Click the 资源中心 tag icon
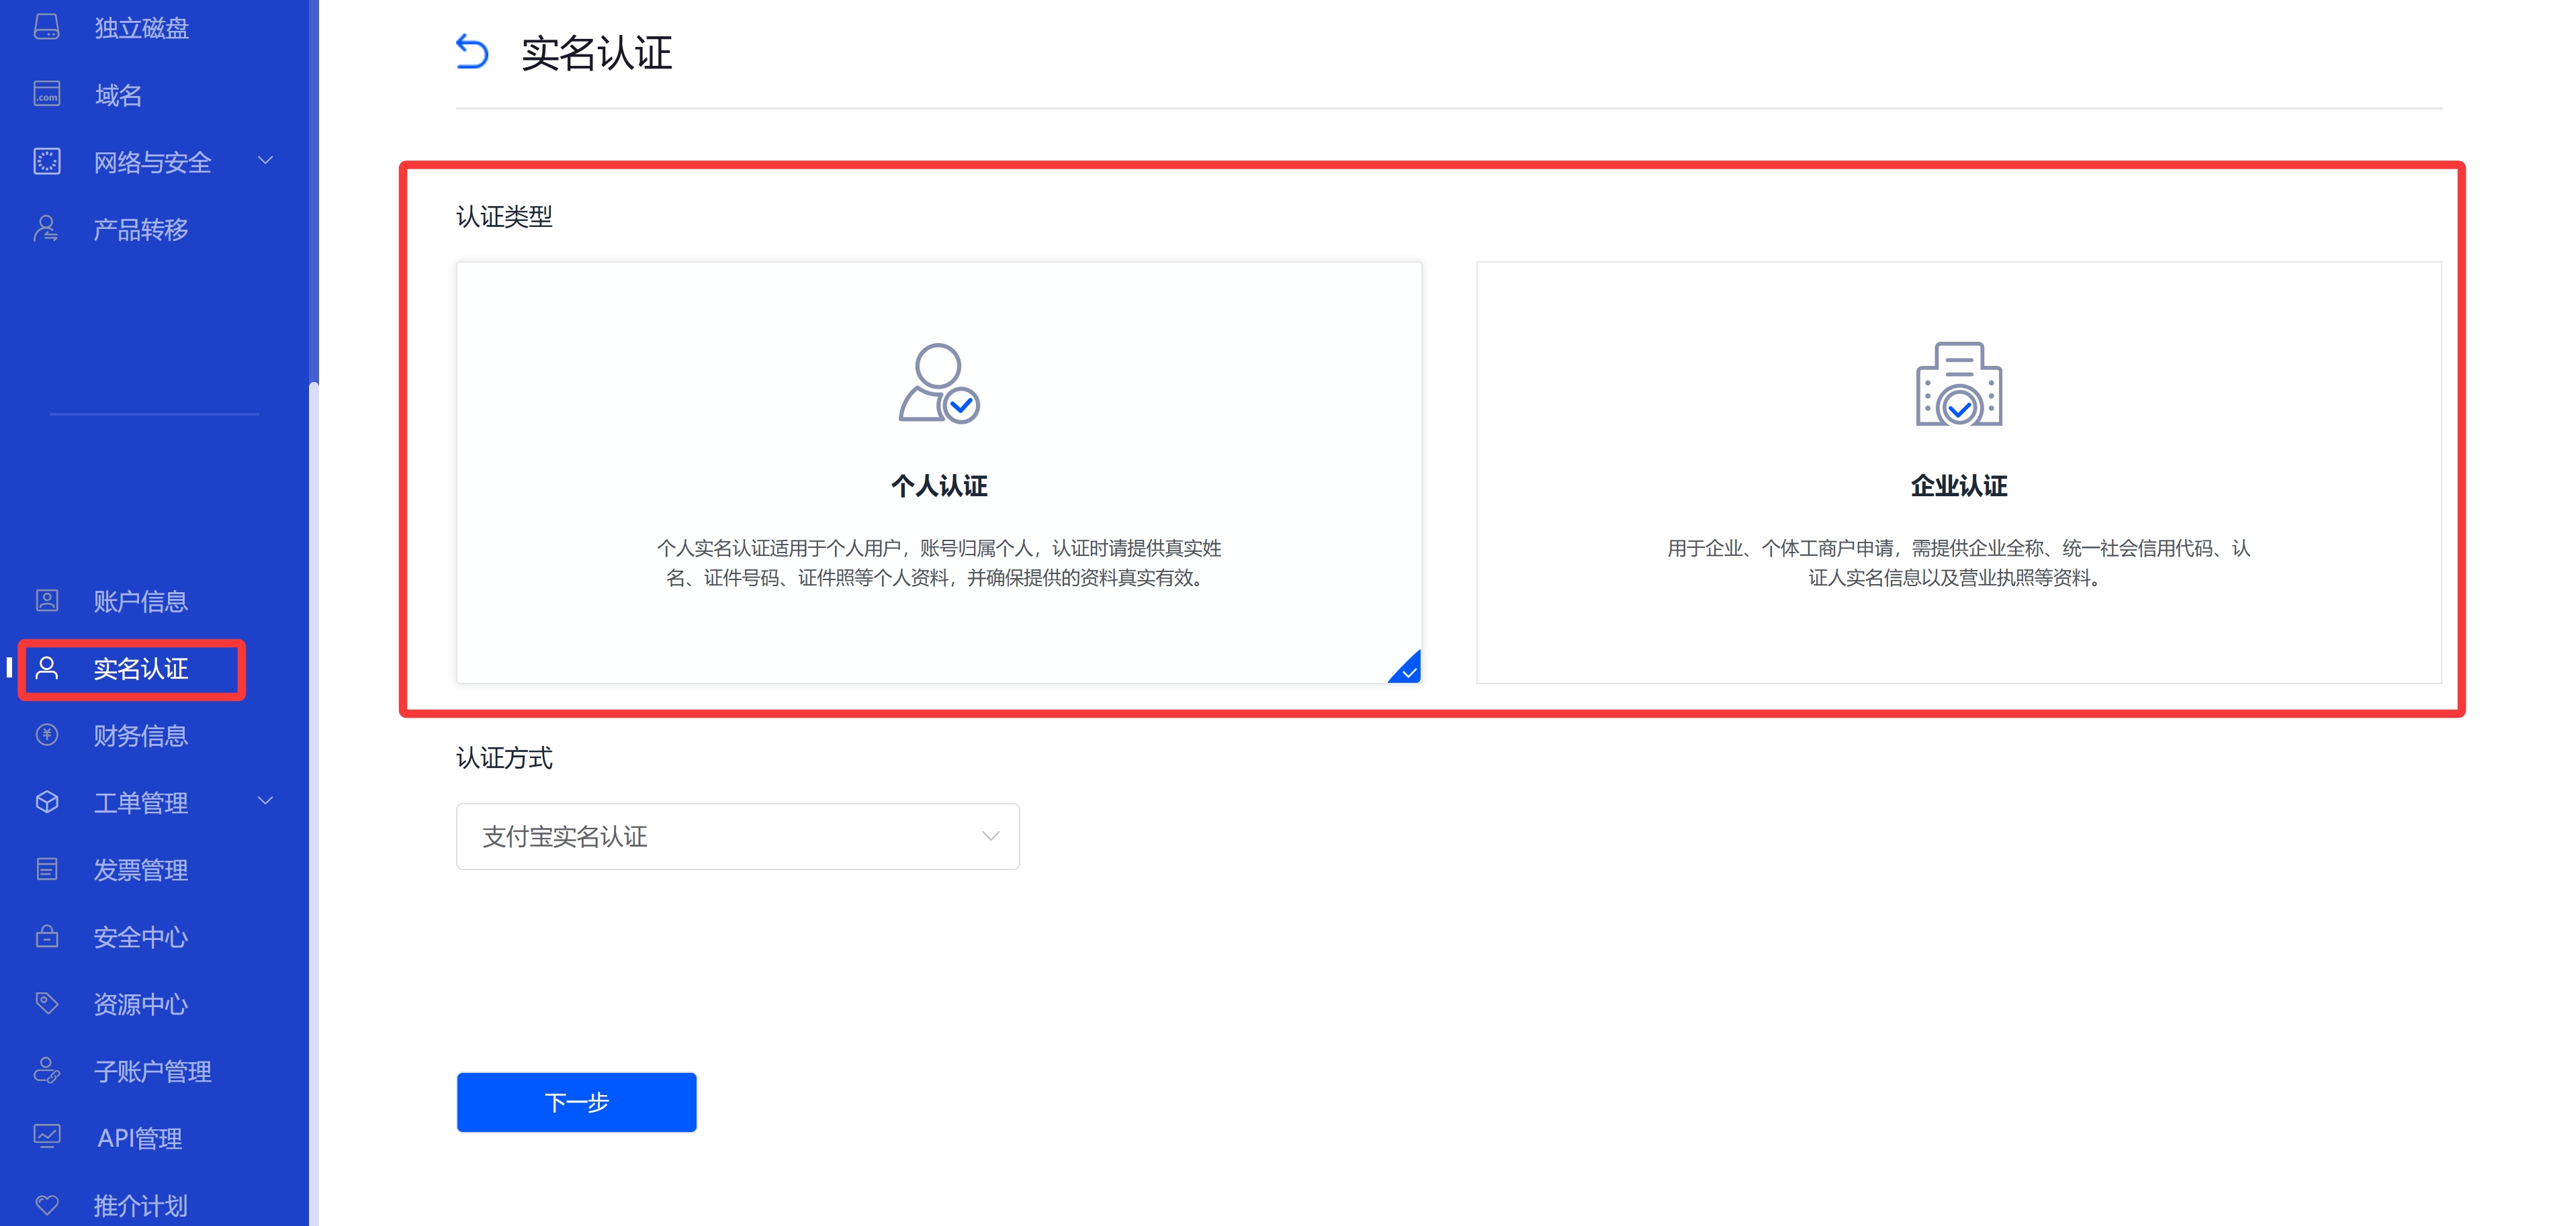The width and height of the screenshot is (2576, 1226). [x=47, y=1003]
